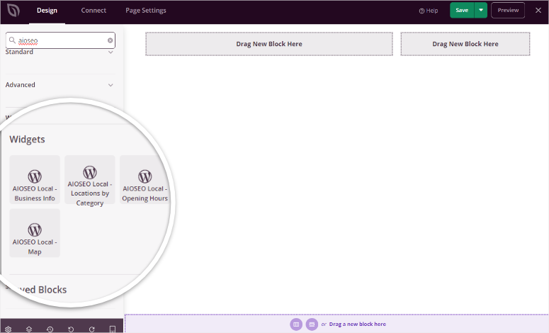Expand the Advanced blocks section
The width and height of the screenshot is (549, 333).
point(60,85)
